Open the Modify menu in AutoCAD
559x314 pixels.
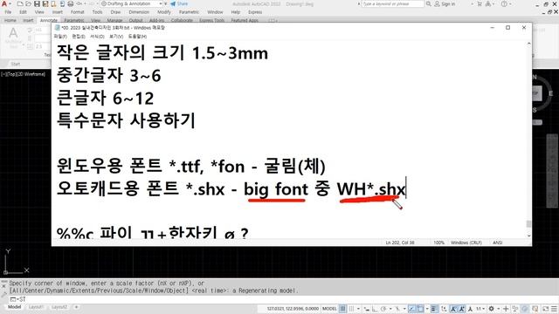(x=164, y=12)
